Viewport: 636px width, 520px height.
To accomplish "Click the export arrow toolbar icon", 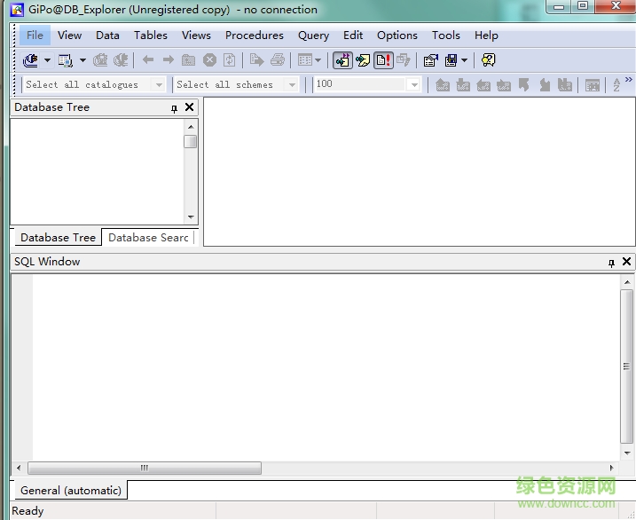I will tap(256, 60).
